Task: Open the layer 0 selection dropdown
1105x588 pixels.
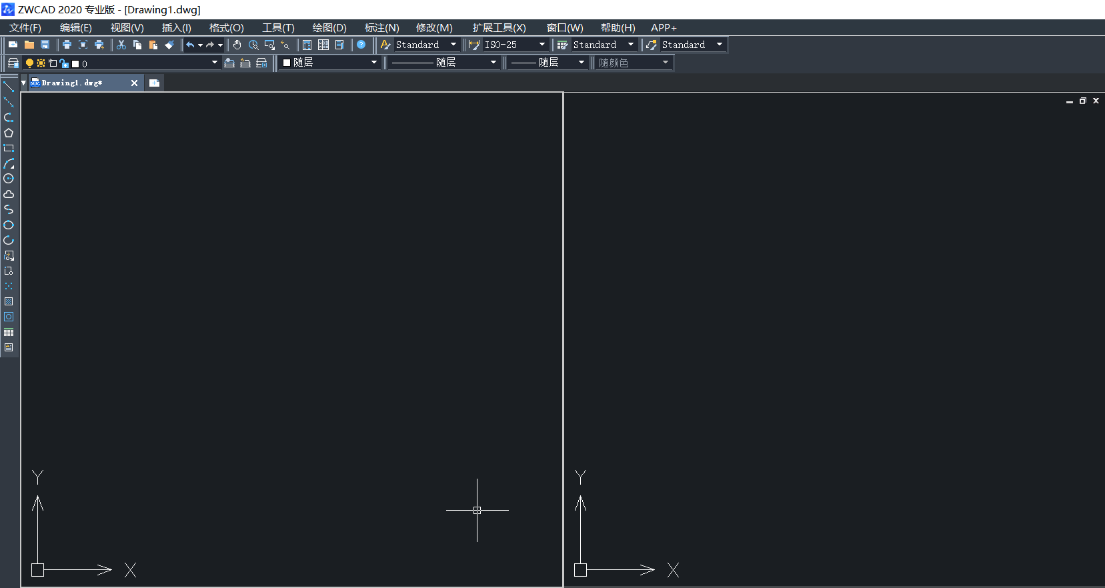Action: (x=214, y=63)
